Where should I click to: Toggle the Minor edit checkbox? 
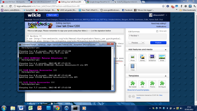[157, 31]
